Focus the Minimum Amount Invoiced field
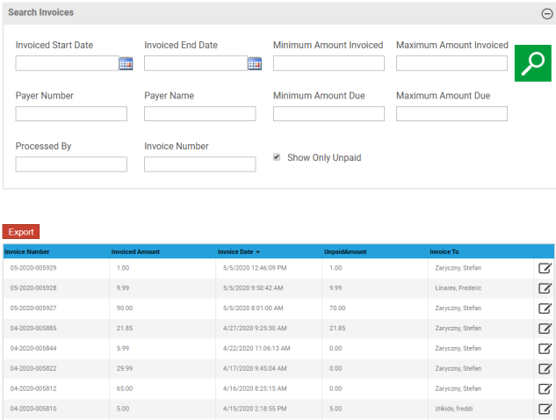 329,63
